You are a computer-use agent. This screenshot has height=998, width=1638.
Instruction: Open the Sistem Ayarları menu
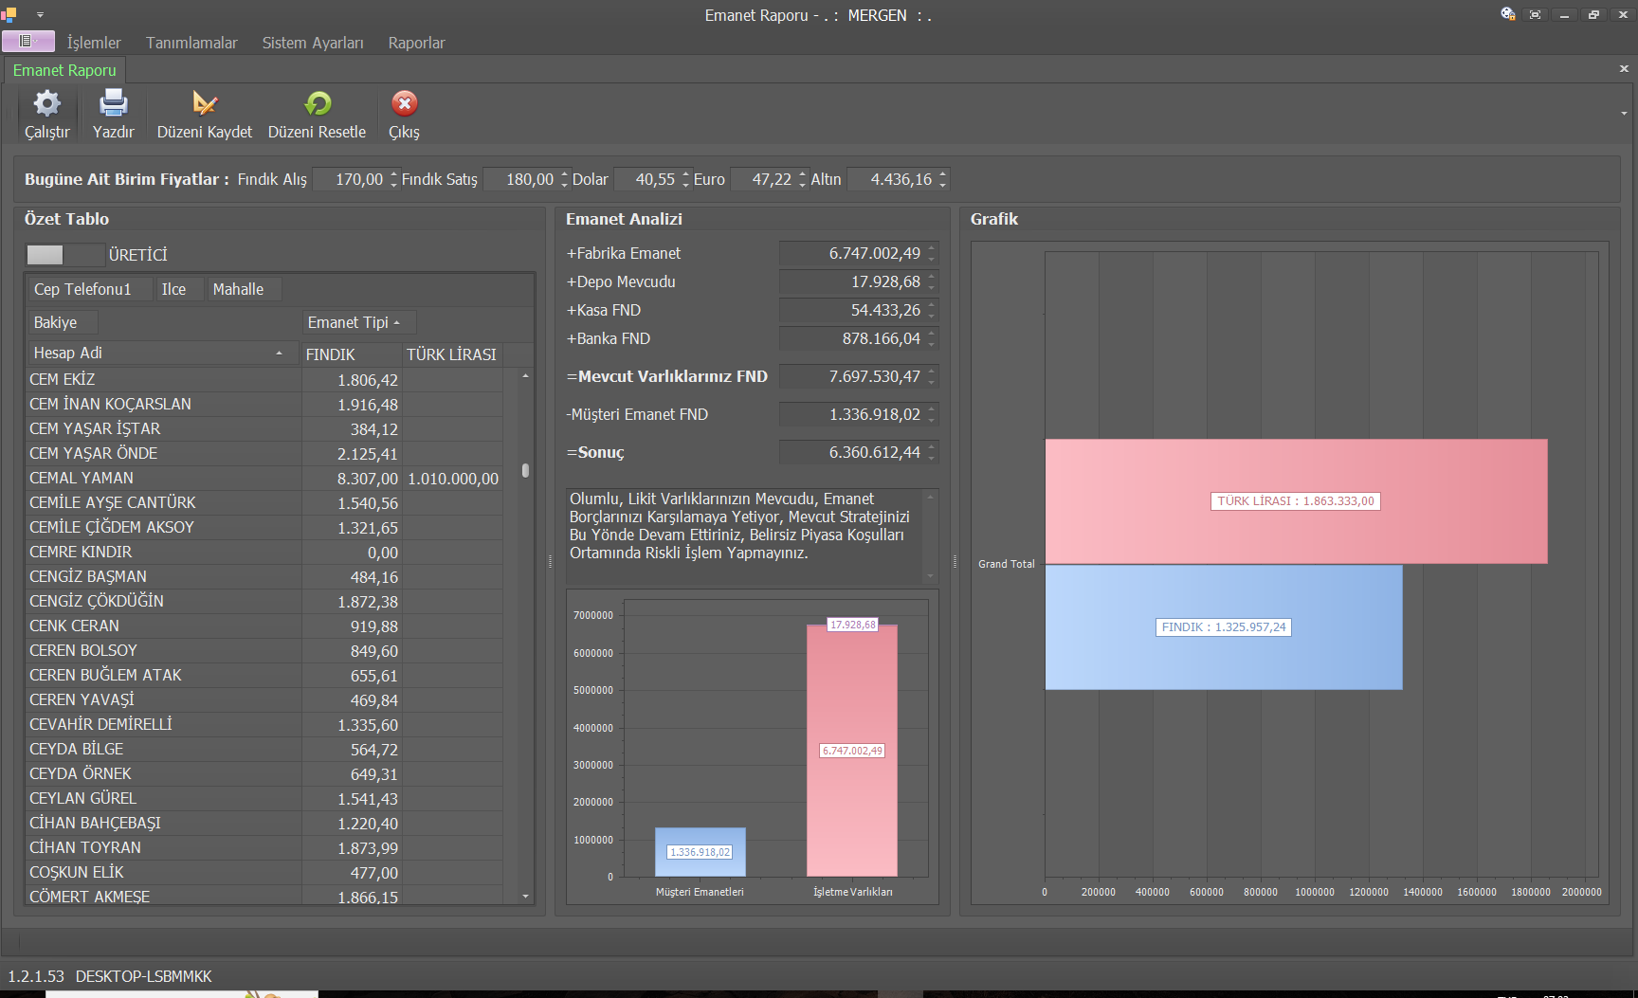coord(312,43)
